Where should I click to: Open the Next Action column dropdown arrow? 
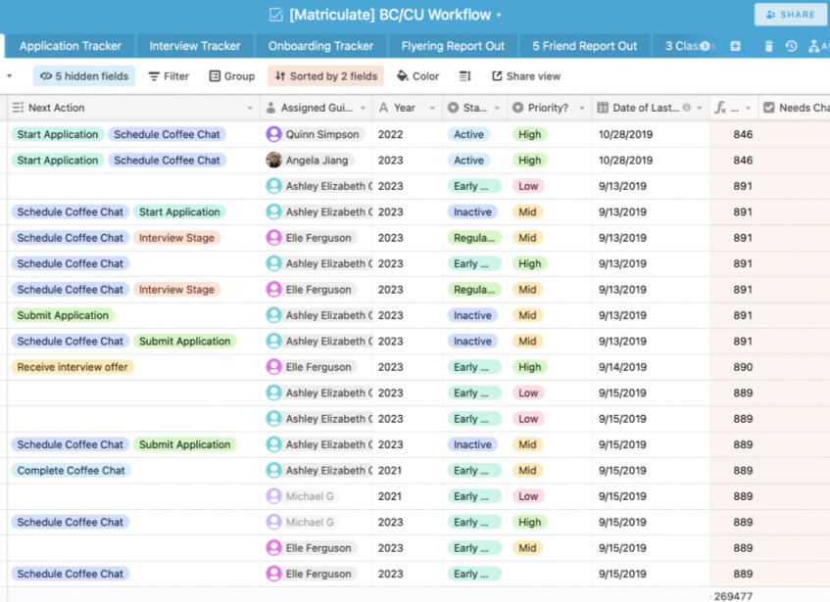click(x=250, y=109)
